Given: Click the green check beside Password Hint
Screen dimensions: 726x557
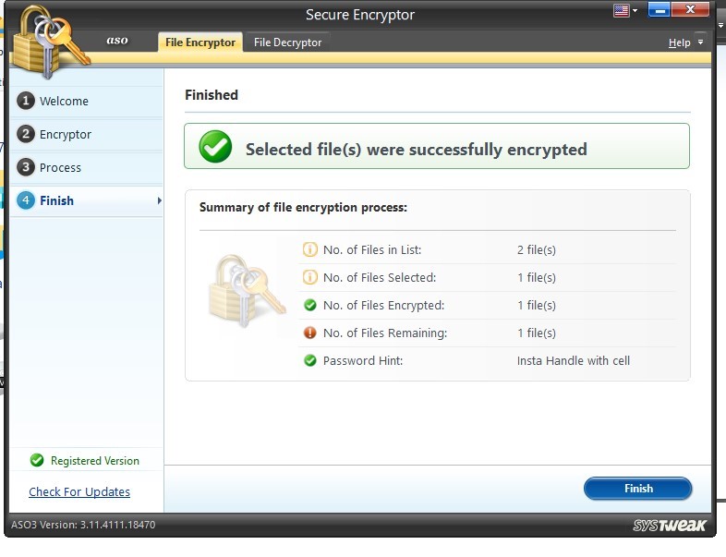Looking at the screenshot, I should tap(309, 360).
